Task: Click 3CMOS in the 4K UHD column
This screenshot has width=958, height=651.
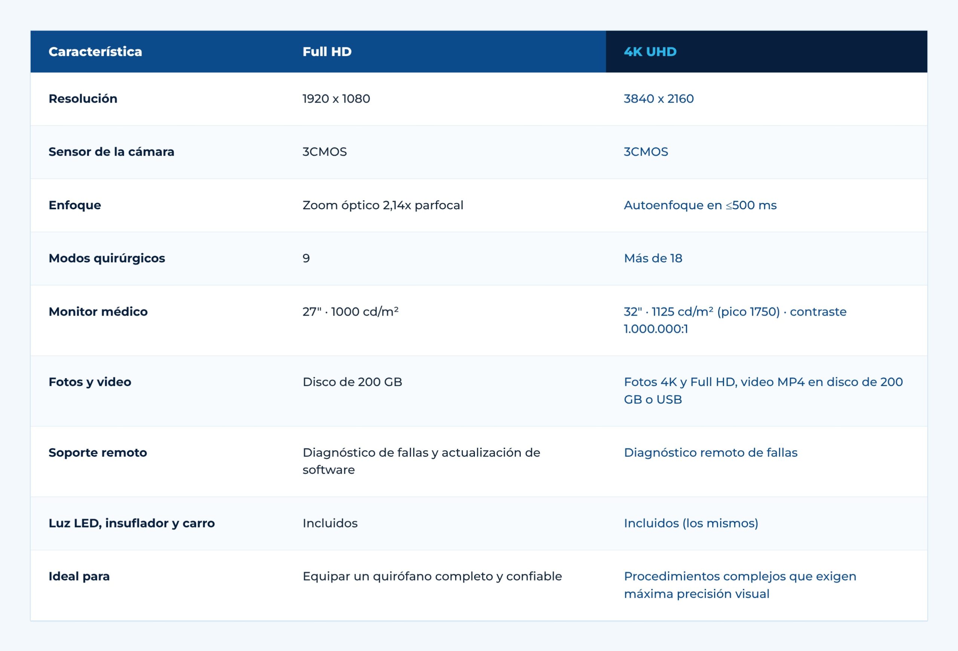Action: [x=646, y=152]
